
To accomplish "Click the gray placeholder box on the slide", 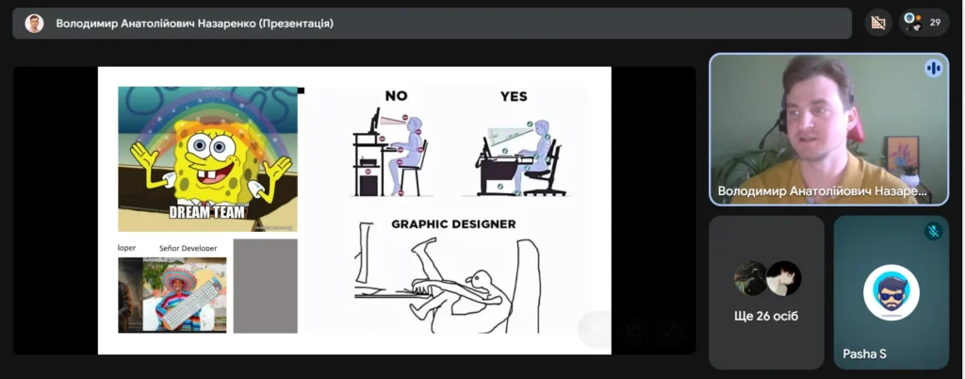I will pos(265,286).
